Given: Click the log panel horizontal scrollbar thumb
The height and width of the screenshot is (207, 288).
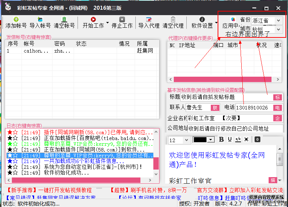Looking at the screenshot, I should [76, 180].
